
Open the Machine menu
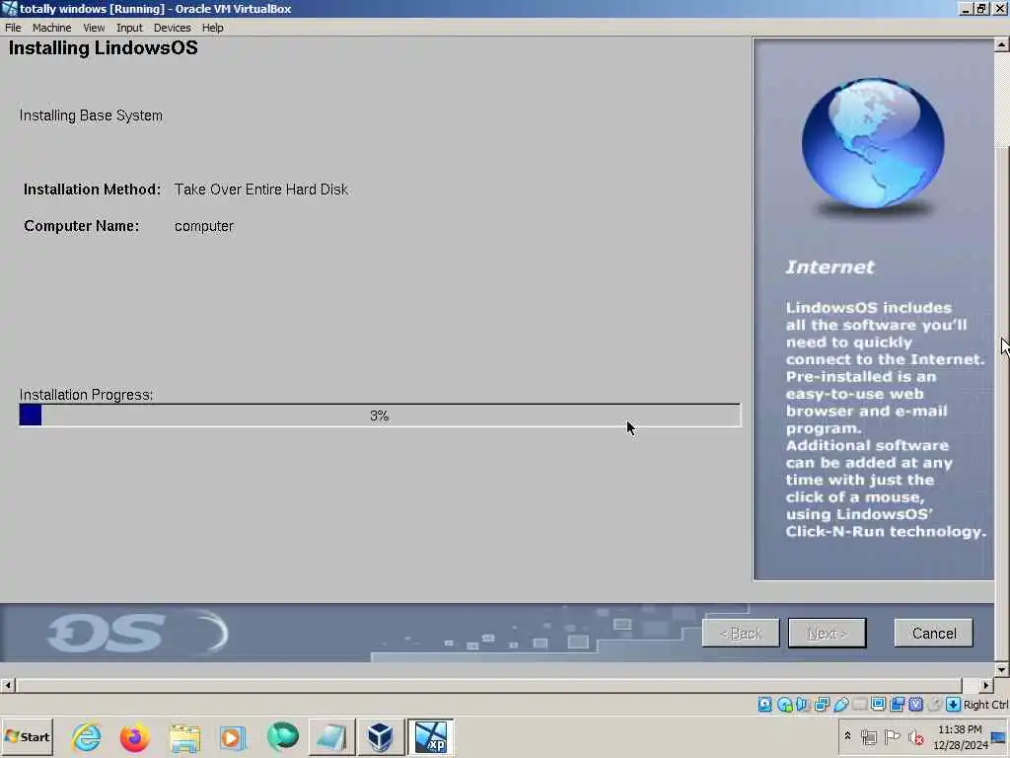tap(51, 28)
